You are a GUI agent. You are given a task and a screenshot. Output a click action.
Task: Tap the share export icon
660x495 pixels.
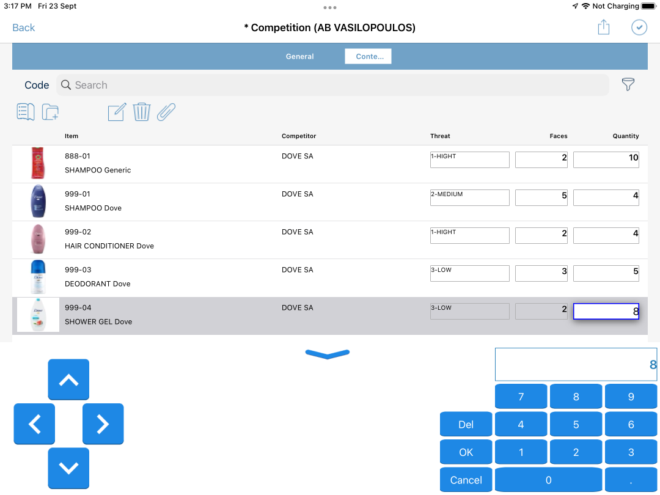pos(604,28)
